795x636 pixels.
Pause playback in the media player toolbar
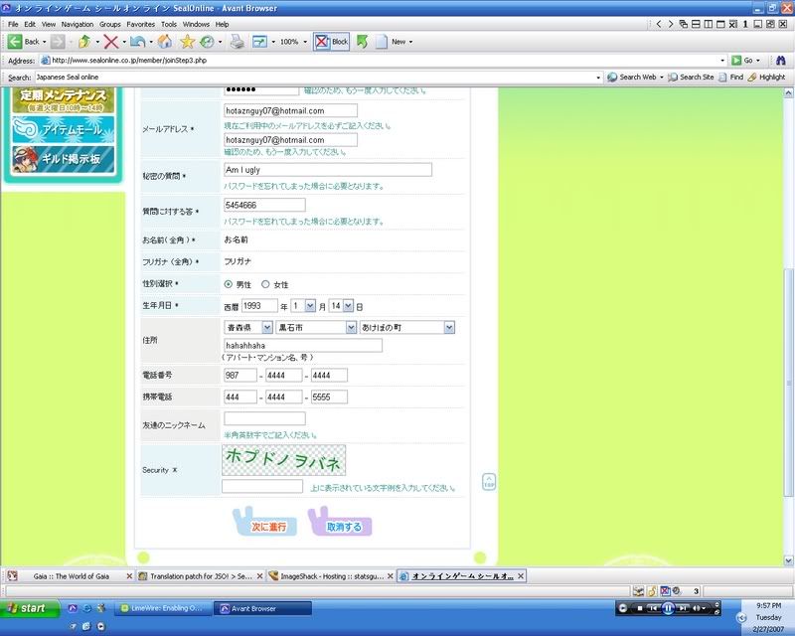(669, 607)
